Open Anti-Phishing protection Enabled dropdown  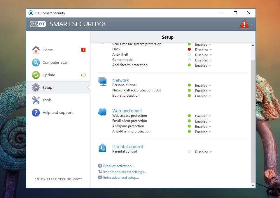(x=203, y=132)
